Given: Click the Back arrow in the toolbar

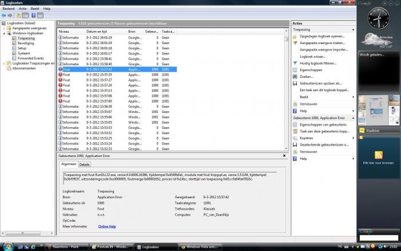Looking at the screenshot, I should tap(4, 15).
